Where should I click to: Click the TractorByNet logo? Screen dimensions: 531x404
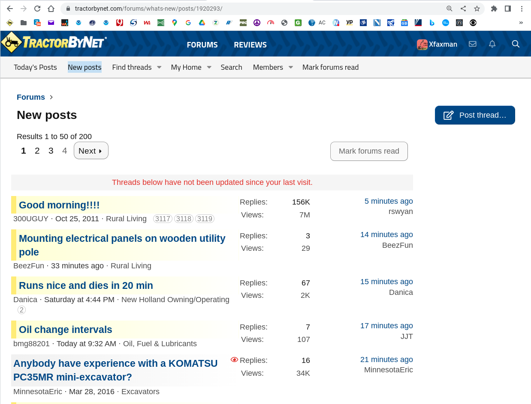(x=54, y=42)
